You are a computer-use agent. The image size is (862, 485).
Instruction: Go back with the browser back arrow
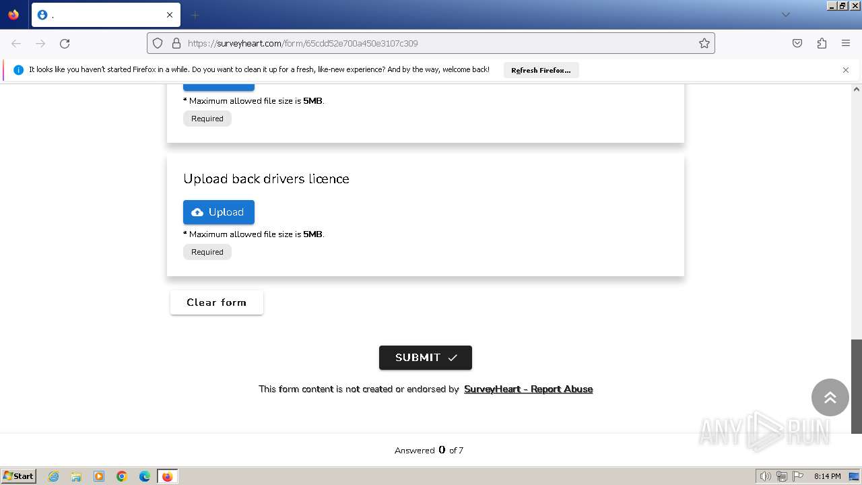[x=16, y=43]
